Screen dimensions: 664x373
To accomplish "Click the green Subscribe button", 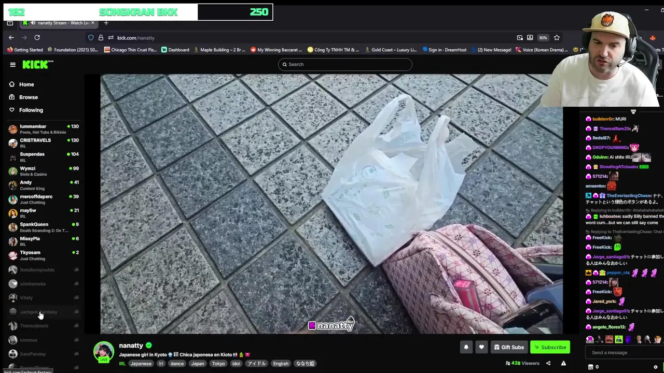I will click(x=550, y=347).
